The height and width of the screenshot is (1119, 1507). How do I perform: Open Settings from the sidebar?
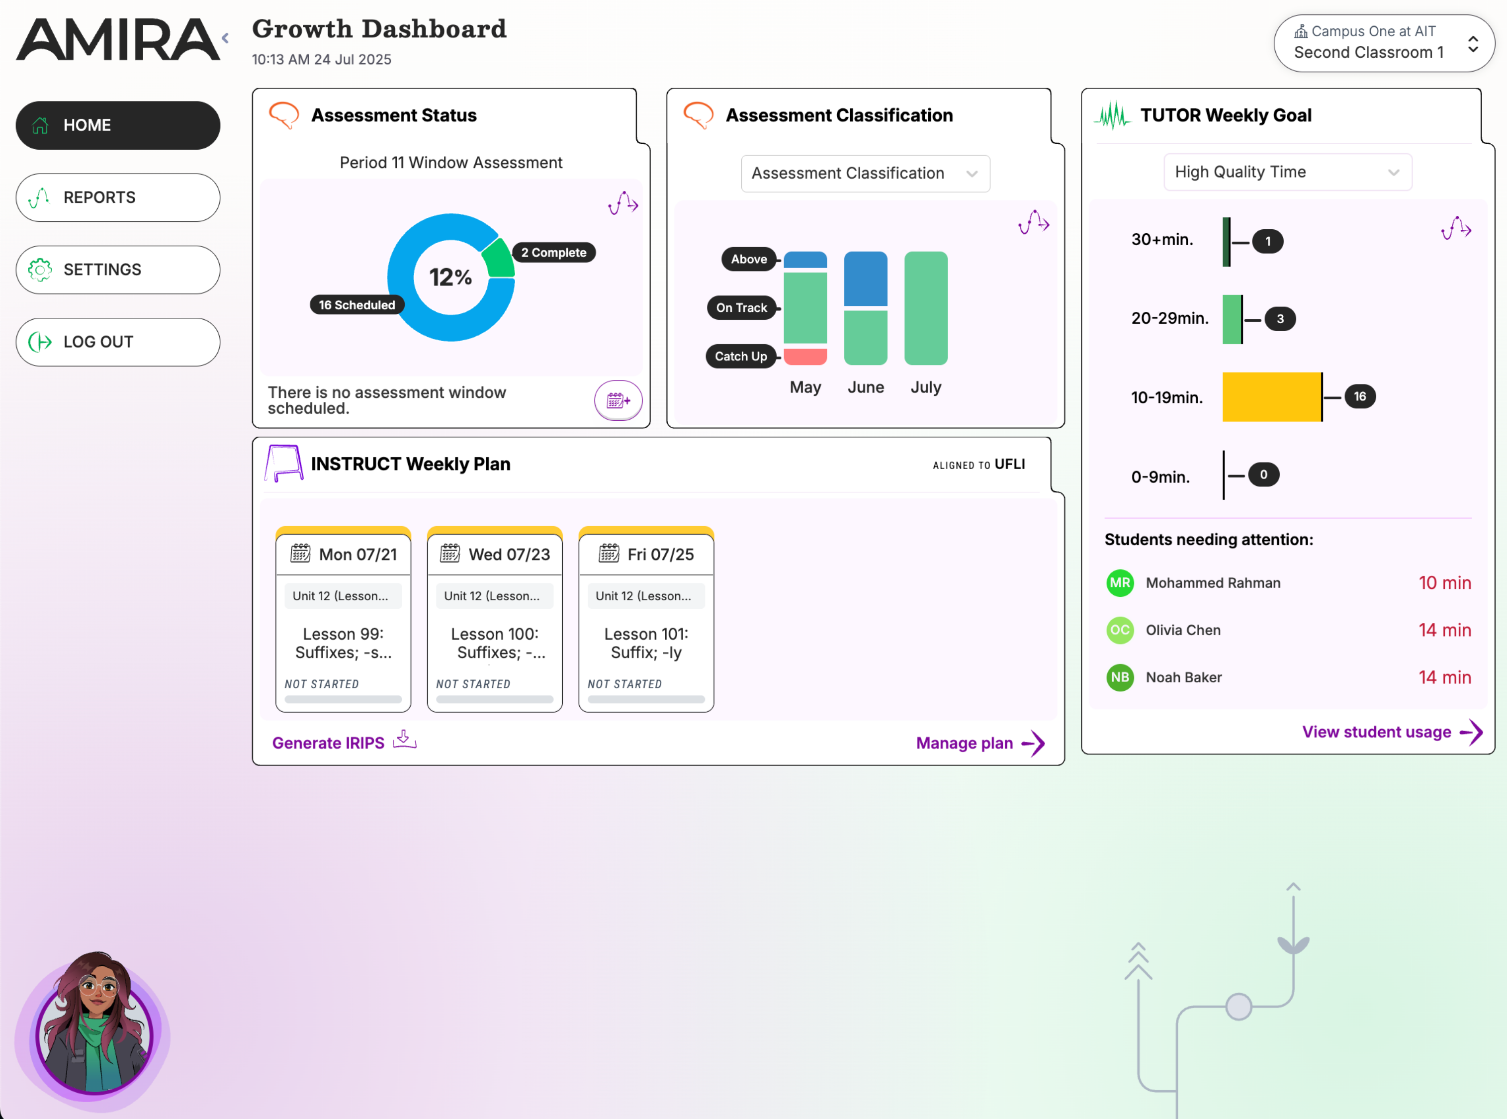[x=118, y=270]
